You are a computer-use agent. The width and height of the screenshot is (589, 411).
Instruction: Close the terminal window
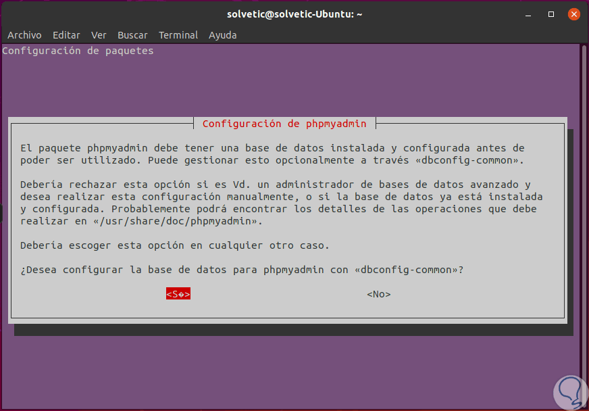573,14
